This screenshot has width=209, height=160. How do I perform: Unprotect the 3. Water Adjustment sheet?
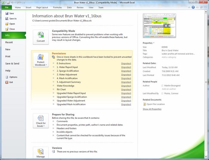point(126,75)
